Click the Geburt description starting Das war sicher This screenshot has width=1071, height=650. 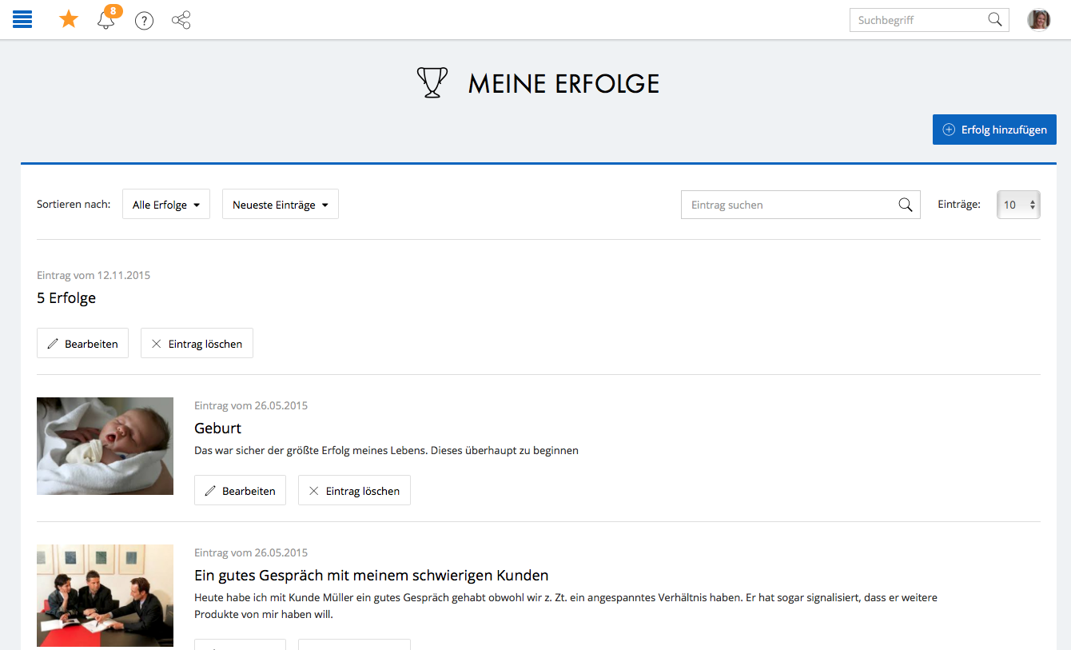pos(386,450)
